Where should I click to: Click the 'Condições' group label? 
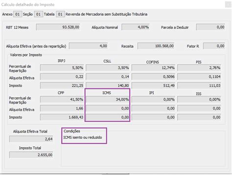pyautogui.click(x=72, y=131)
